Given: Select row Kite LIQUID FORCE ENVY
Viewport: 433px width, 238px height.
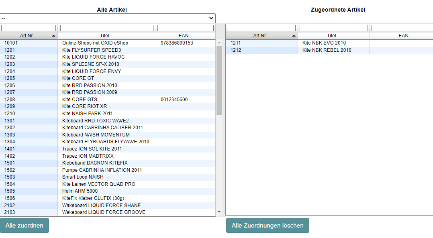Looking at the screenshot, I should (108, 71).
